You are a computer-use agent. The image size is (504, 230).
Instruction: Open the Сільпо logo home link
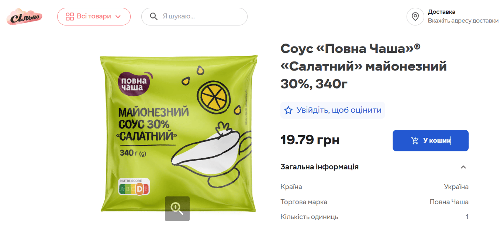(24, 17)
